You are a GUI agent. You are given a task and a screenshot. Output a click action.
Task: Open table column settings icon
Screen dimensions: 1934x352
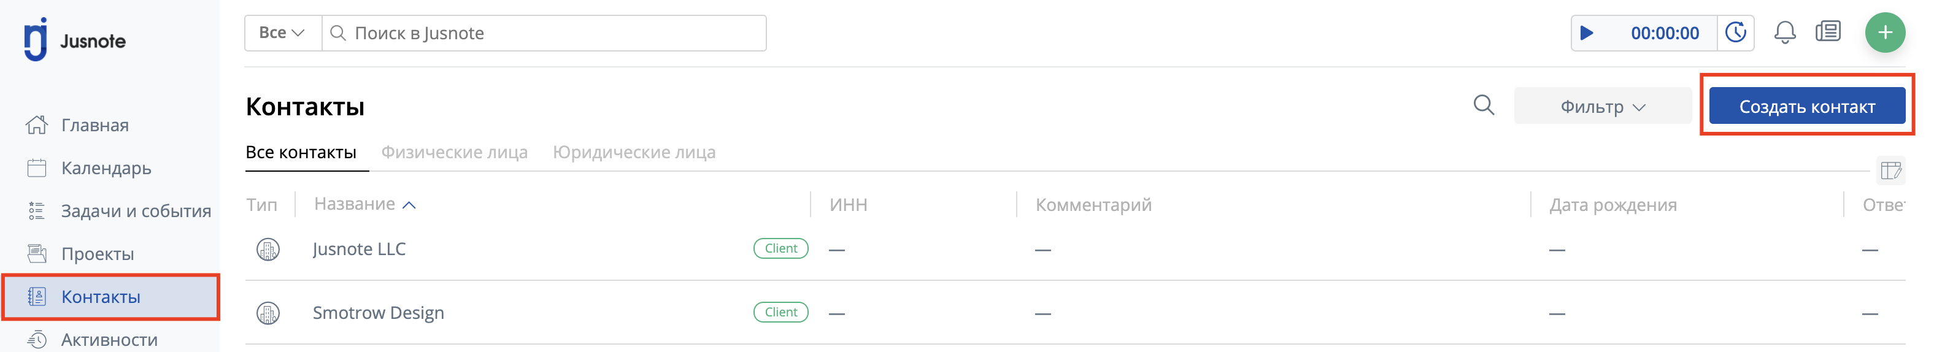[1890, 170]
